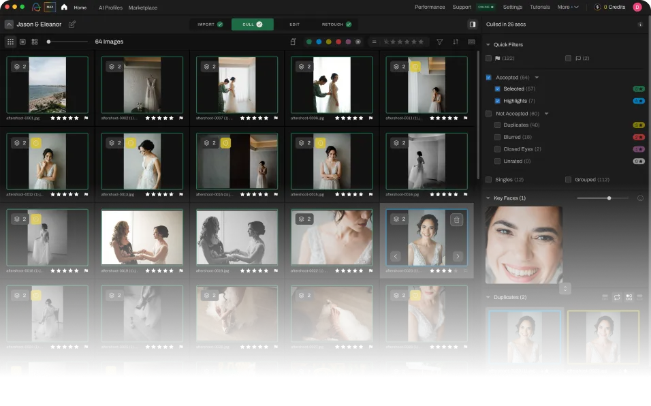Select thumbnail aftershoot-0001.jpg
The width and height of the screenshot is (651, 406).
[x=48, y=84]
